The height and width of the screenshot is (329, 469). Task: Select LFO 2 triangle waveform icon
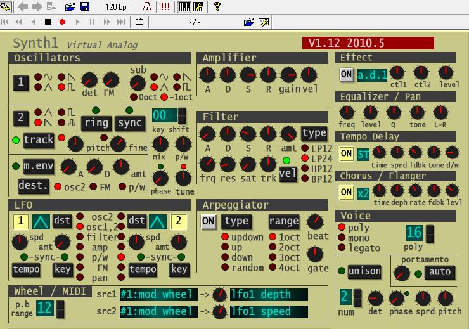tap(158, 222)
